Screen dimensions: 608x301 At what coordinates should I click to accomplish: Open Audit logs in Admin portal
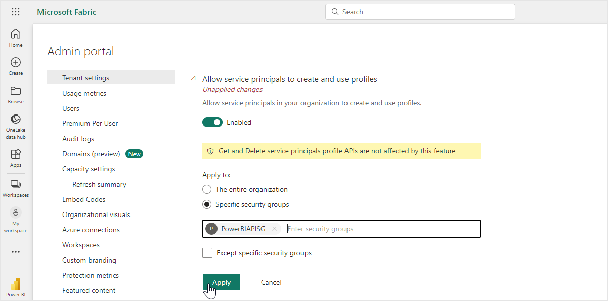pos(78,139)
